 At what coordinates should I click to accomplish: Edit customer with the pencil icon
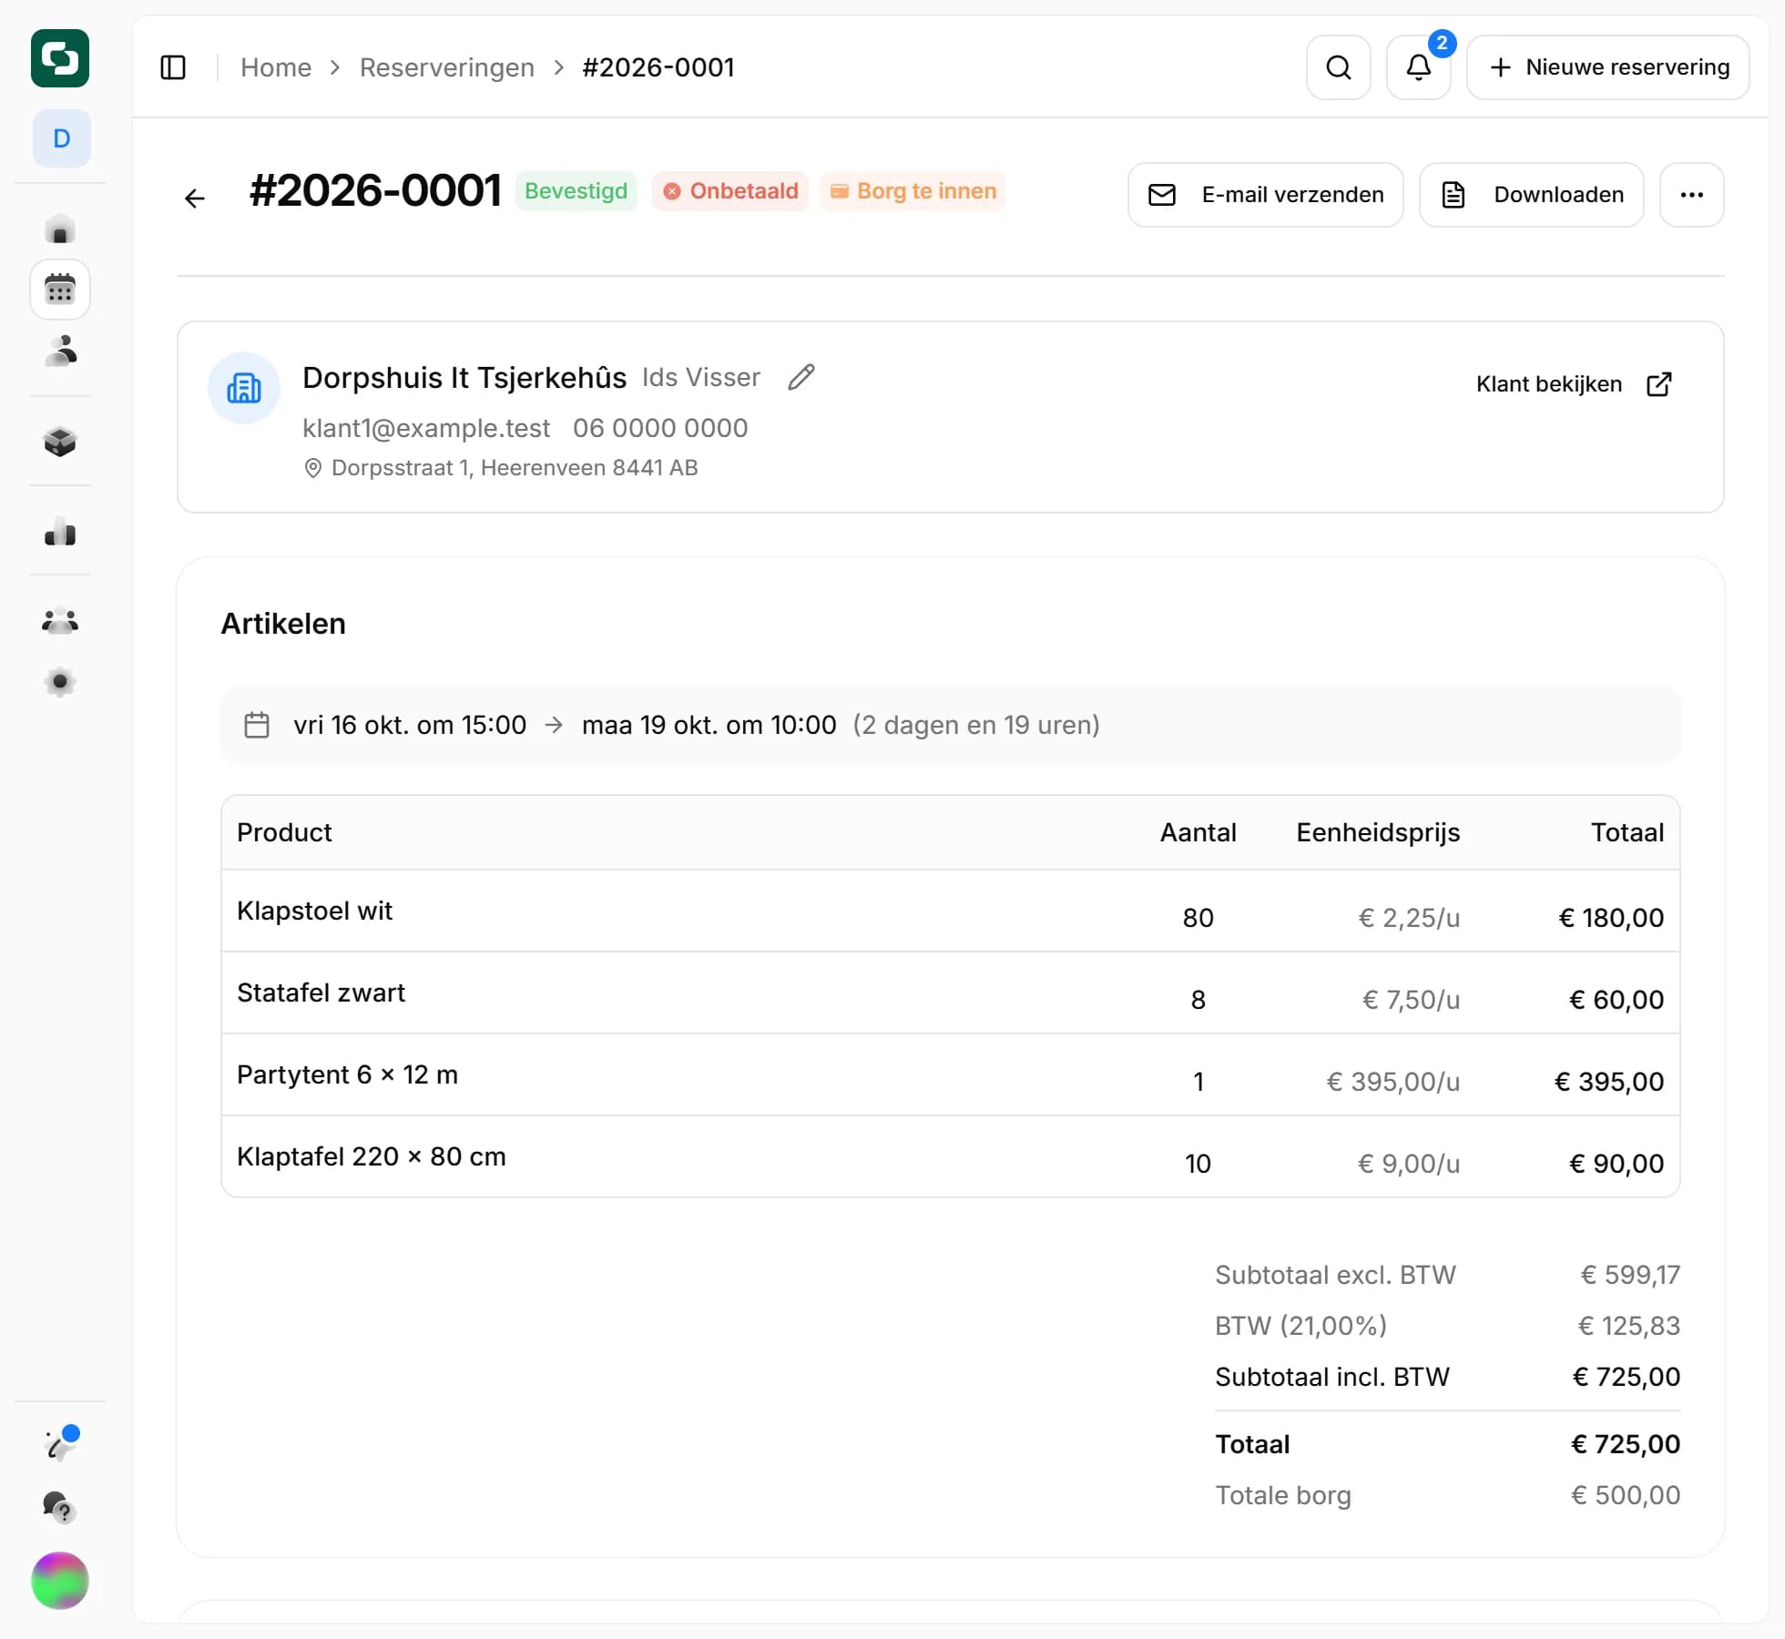(x=801, y=377)
